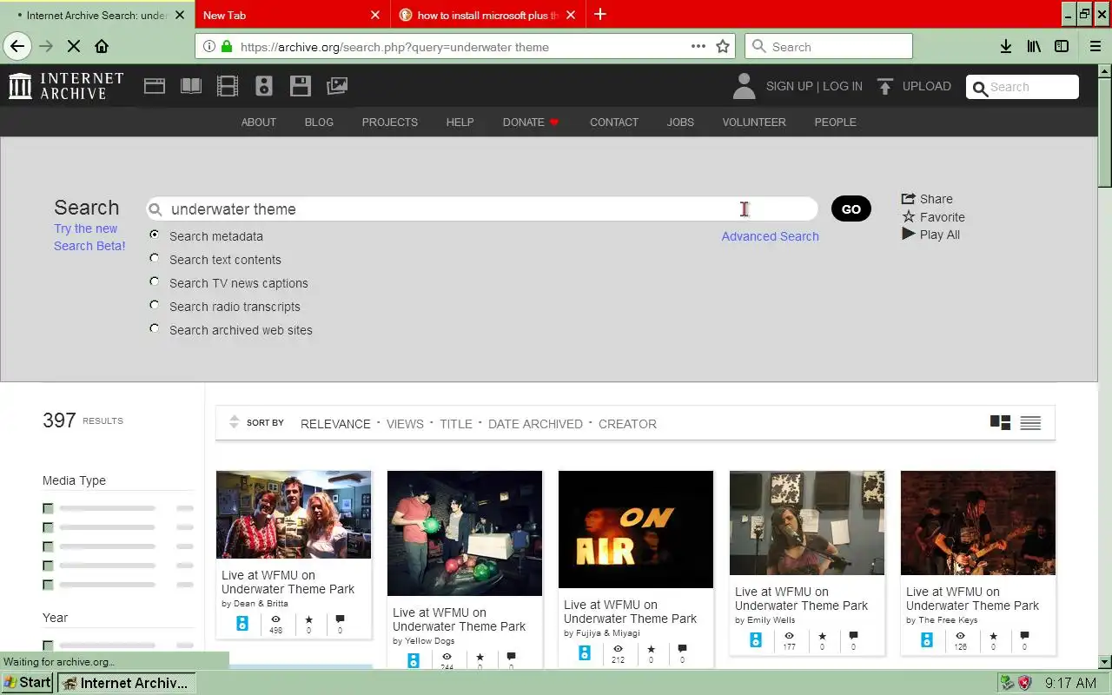
Task: Switch to 'how to install microsoft plus' tab
Action: tap(486, 15)
